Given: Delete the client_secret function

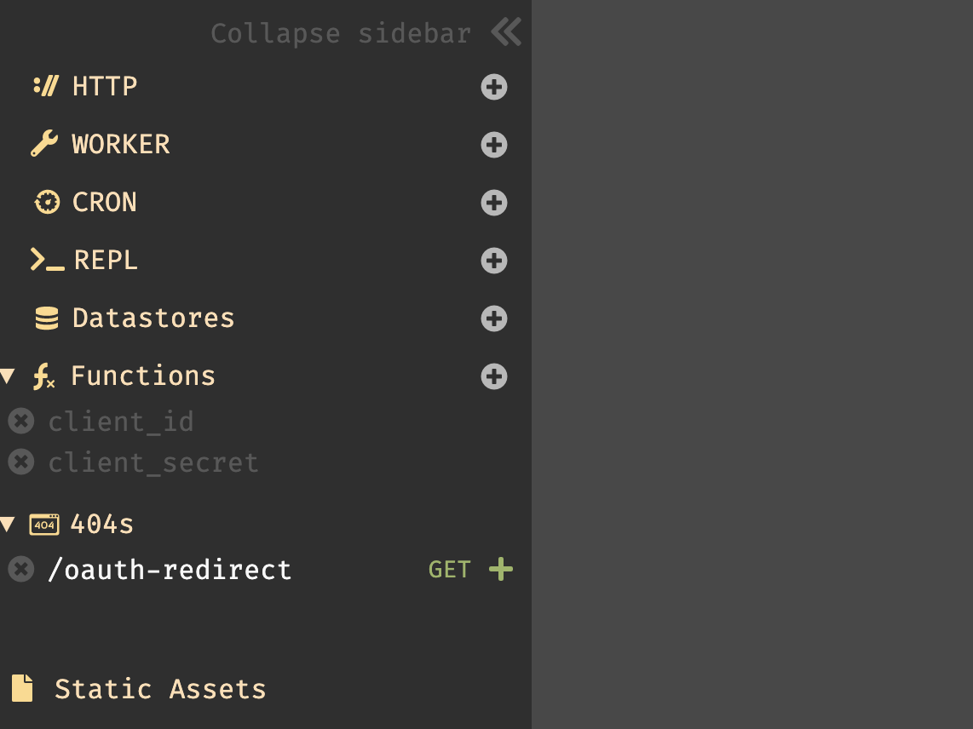Looking at the screenshot, I should point(21,462).
